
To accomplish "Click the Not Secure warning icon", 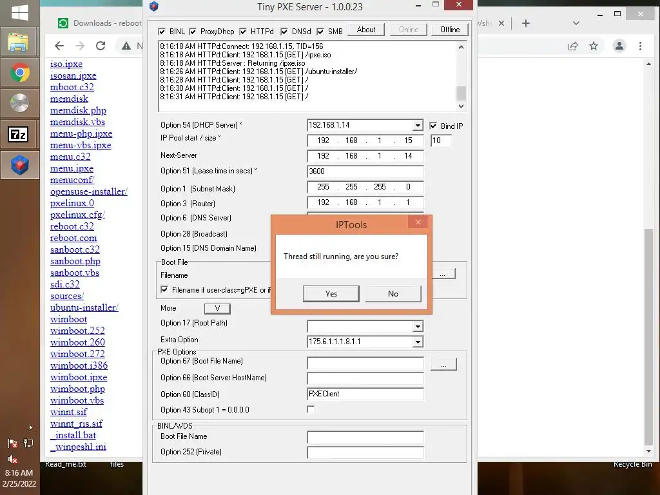I will click(126, 46).
